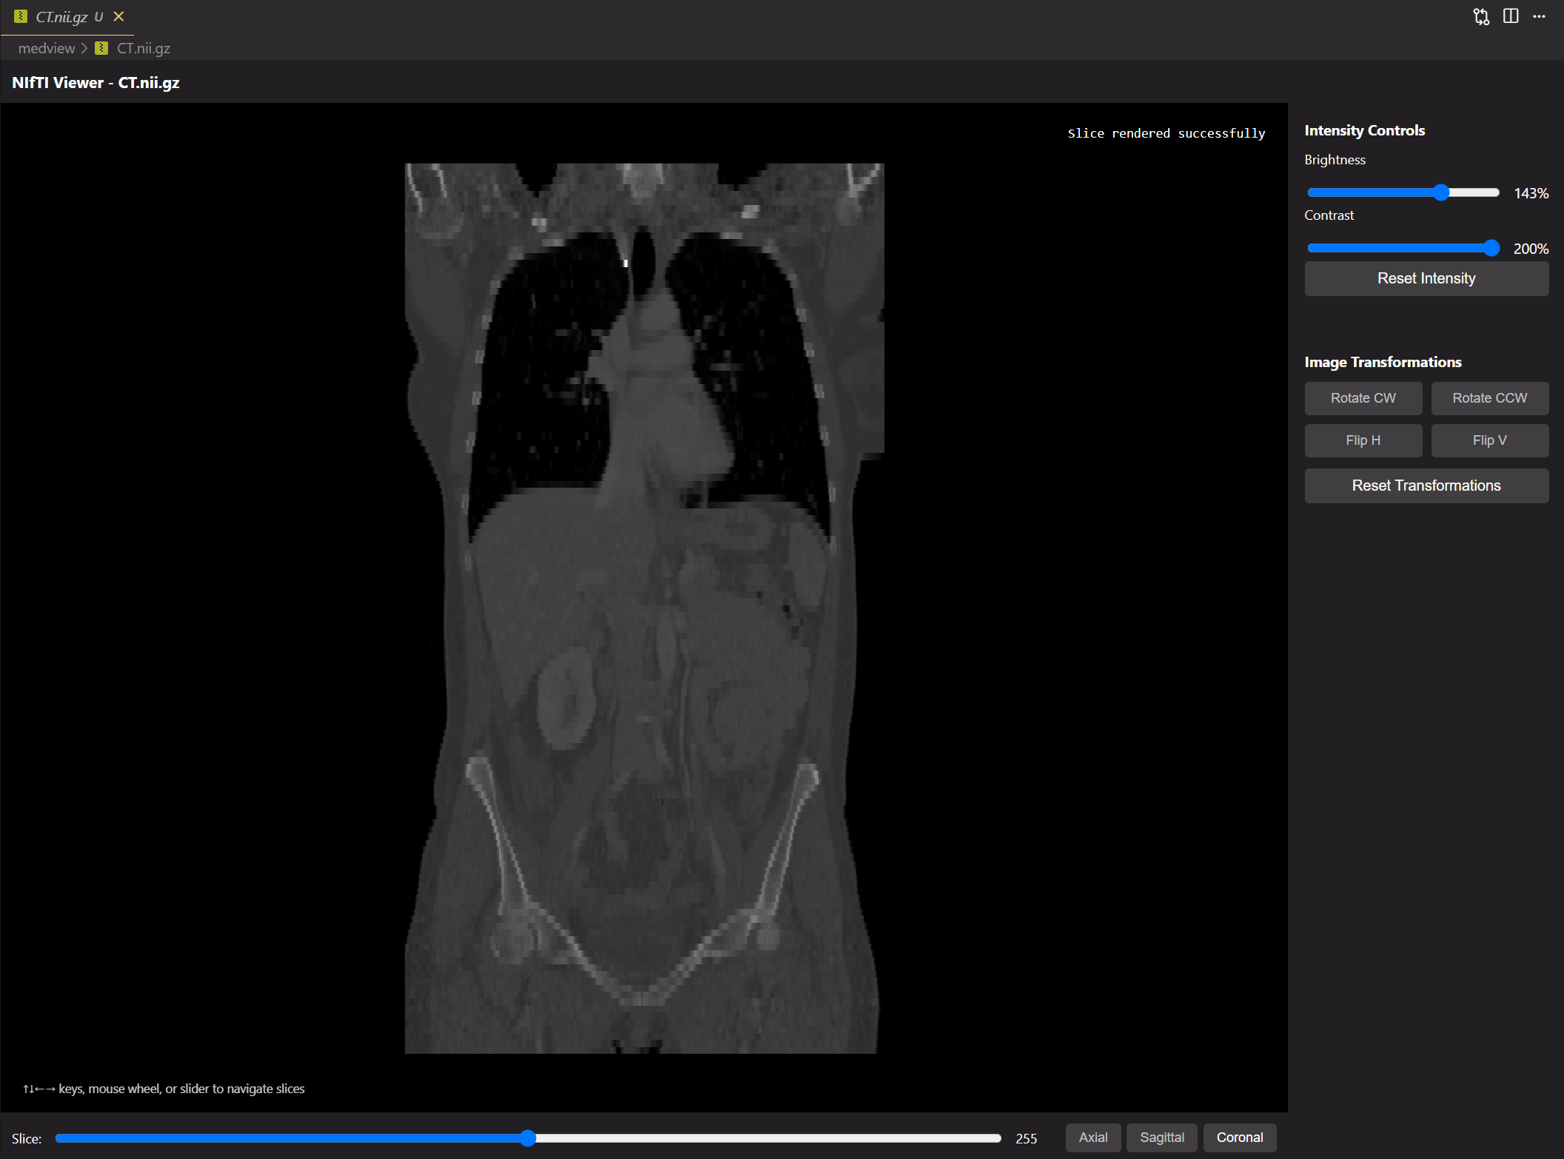
Task: Click the CT.nii.gz file icon in the tab
Action: [x=21, y=16]
